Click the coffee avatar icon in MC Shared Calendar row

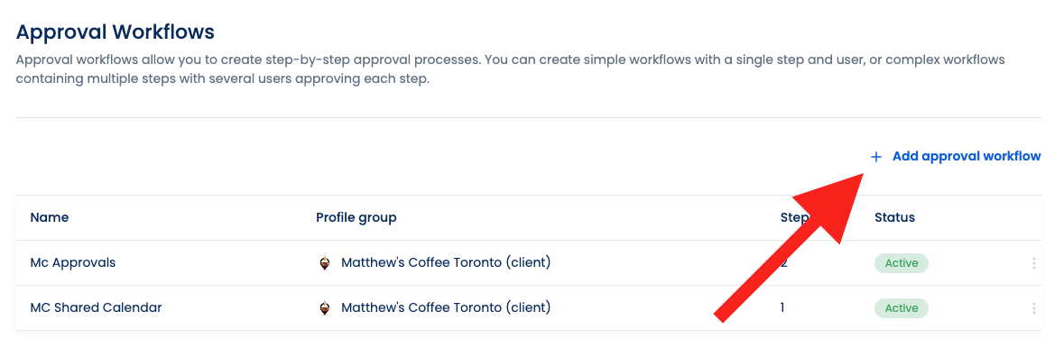(x=324, y=308)
